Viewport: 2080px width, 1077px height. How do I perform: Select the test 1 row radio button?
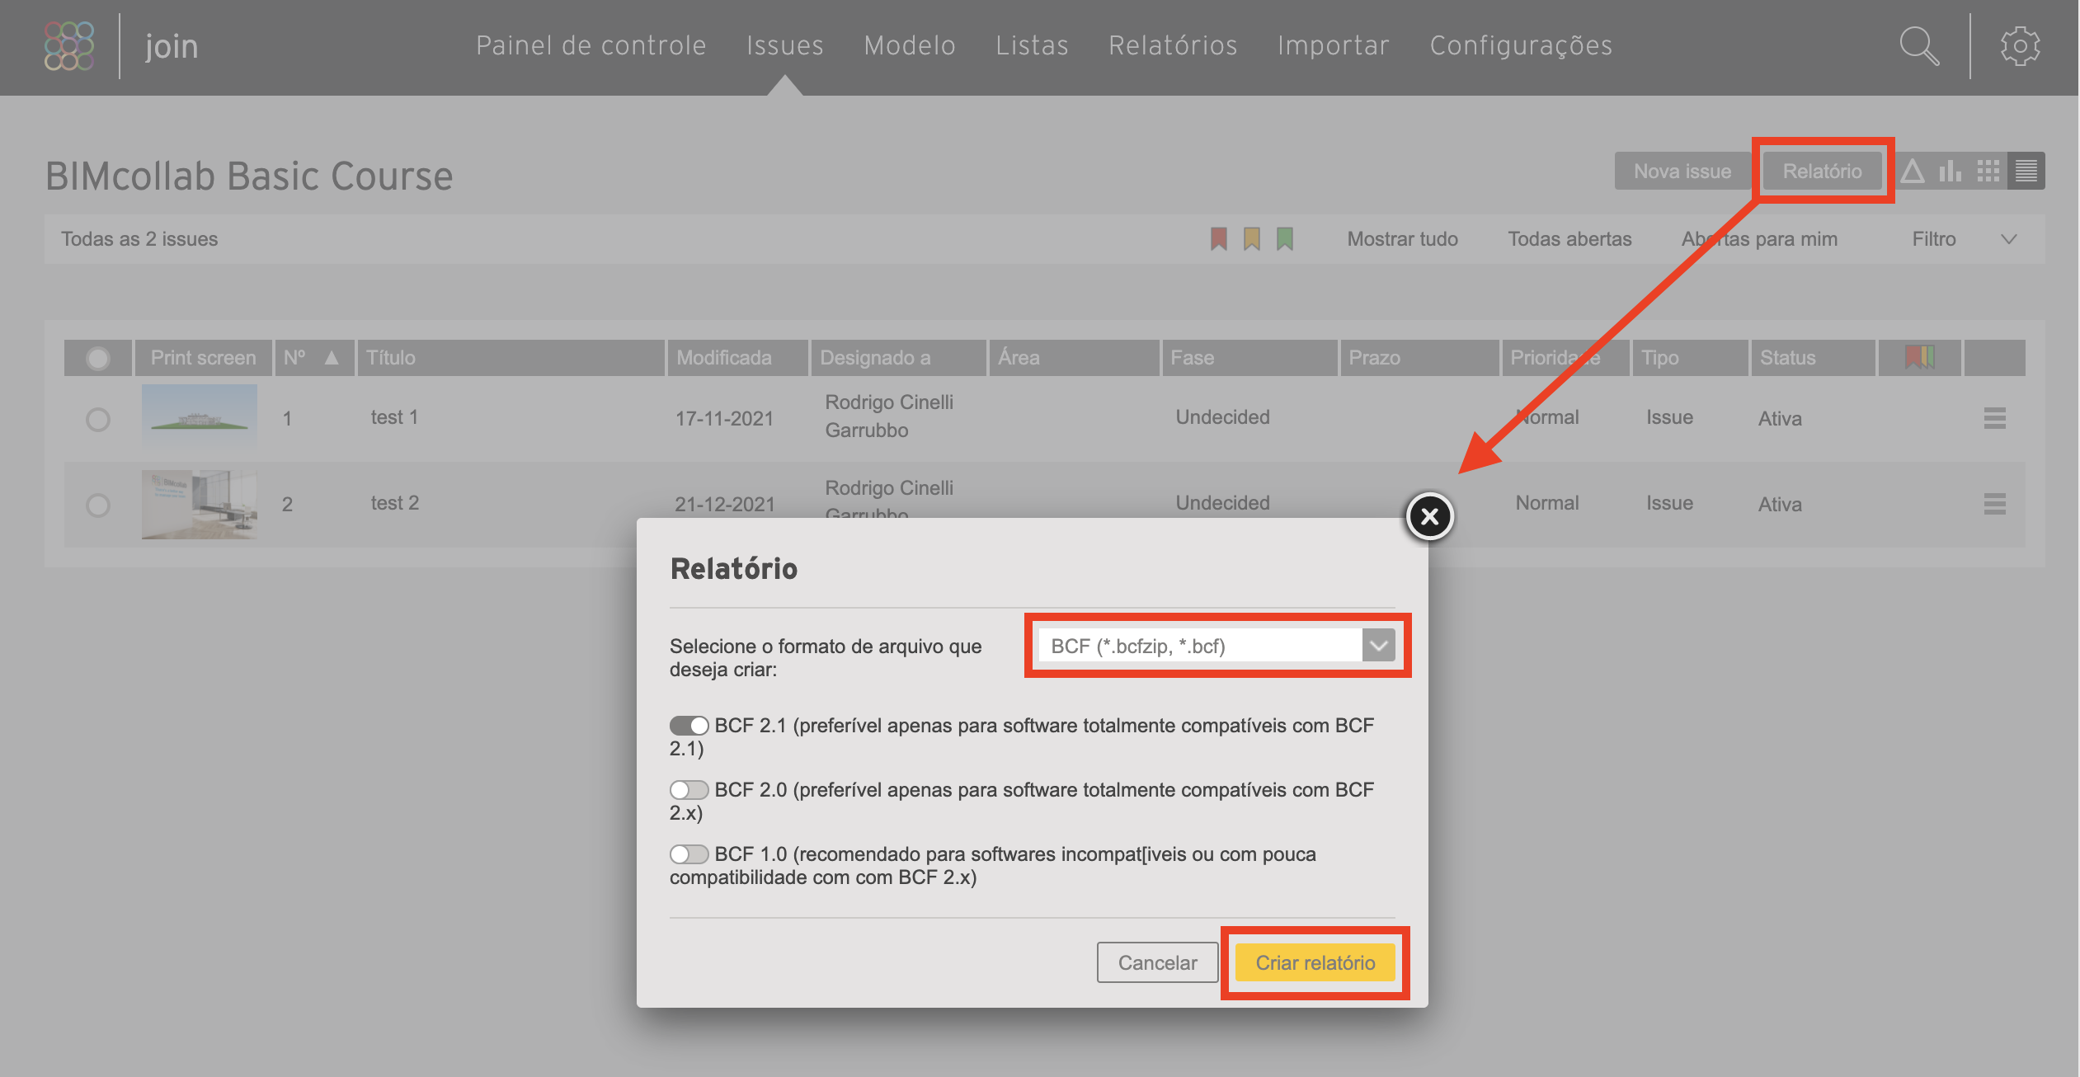pos(98,420)
